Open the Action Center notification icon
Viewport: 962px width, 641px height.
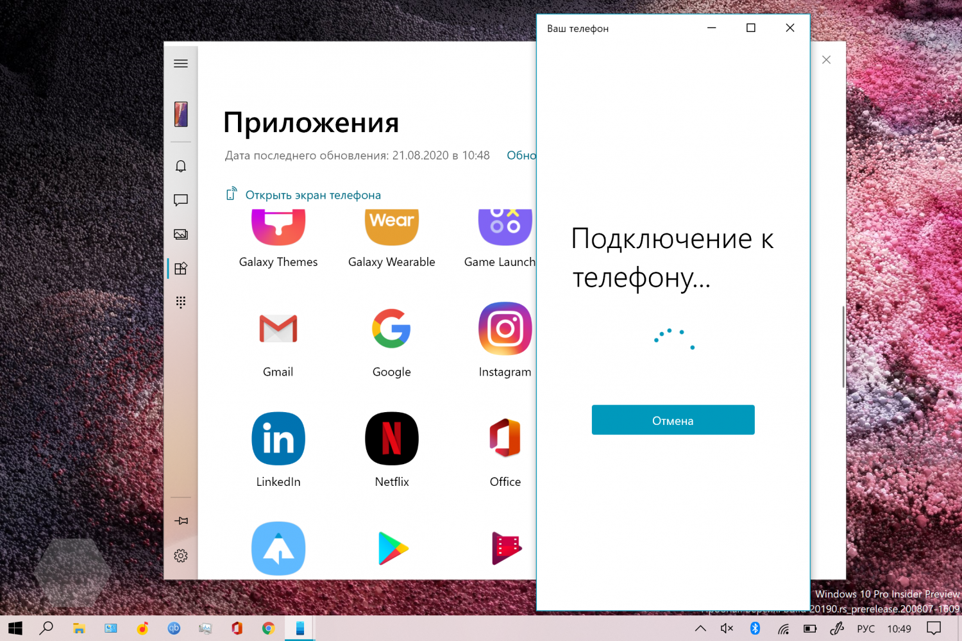[934, 628]
